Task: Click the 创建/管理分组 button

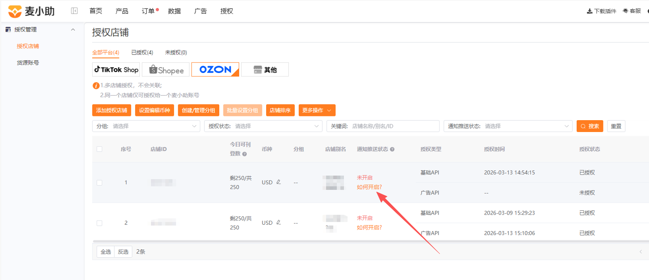Action: point(199,110)
